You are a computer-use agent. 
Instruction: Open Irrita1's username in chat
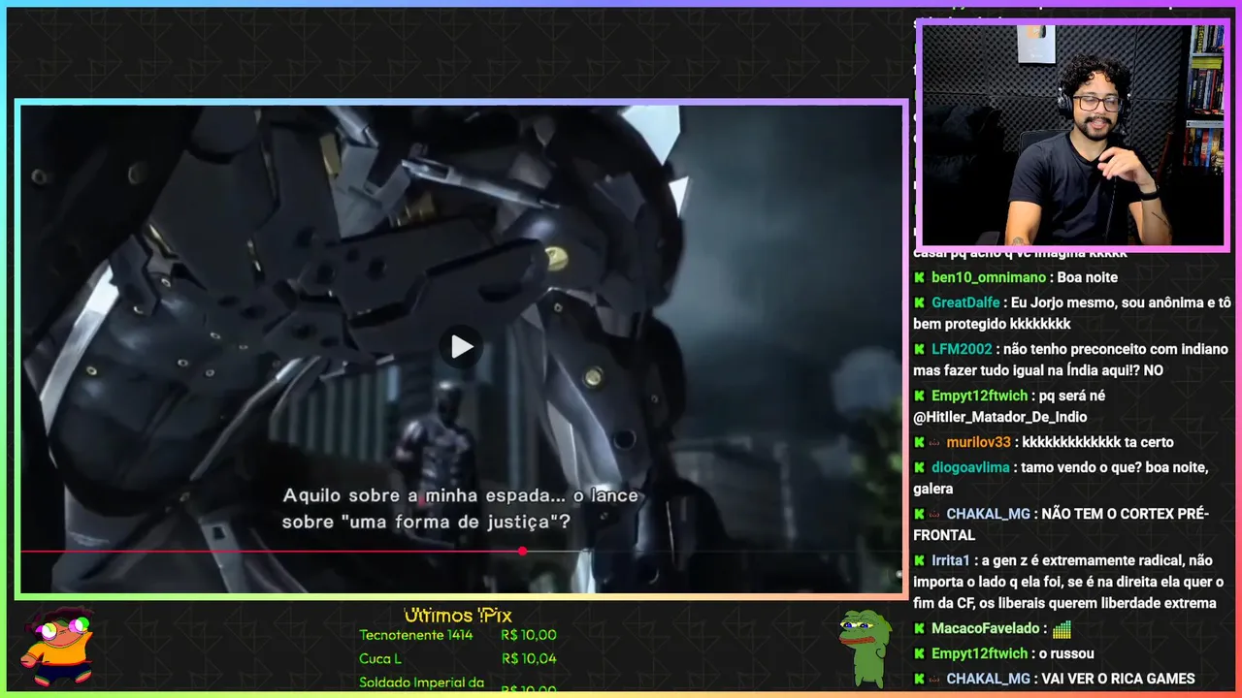[951, 560]
